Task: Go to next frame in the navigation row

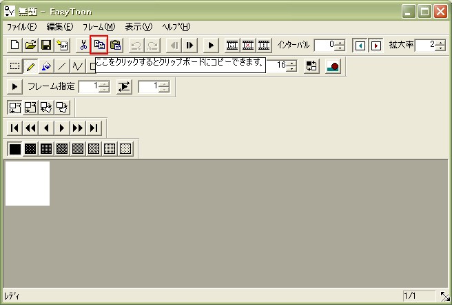Action: point(62,128)
